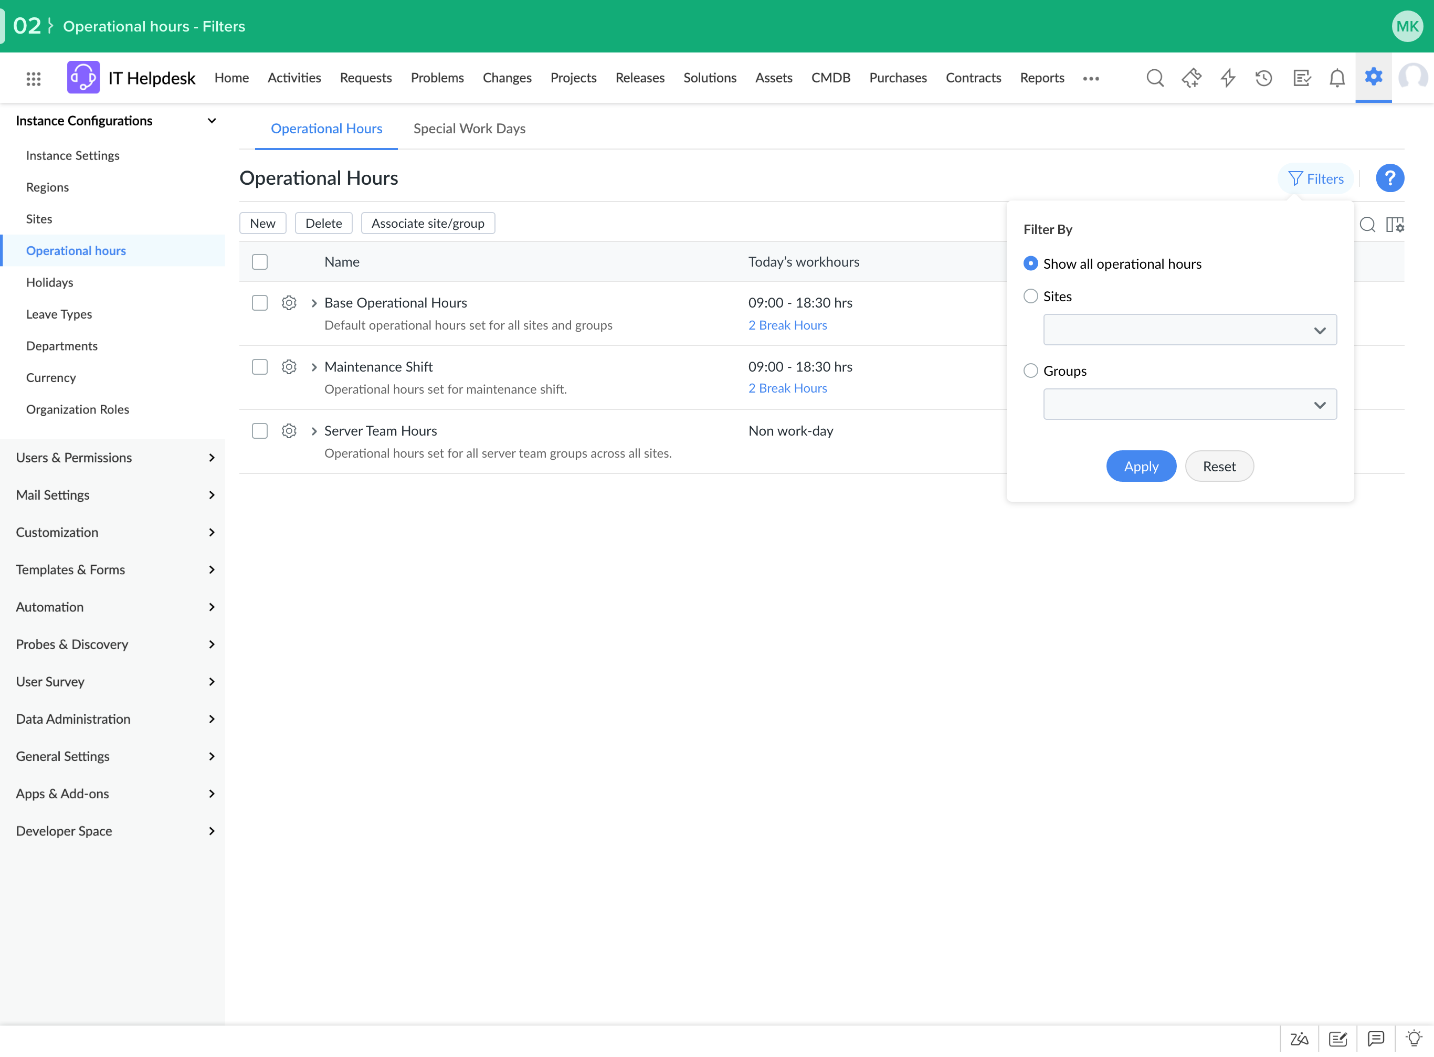
Task: Open the recent items history icon
Action: tap(1264, 78)
